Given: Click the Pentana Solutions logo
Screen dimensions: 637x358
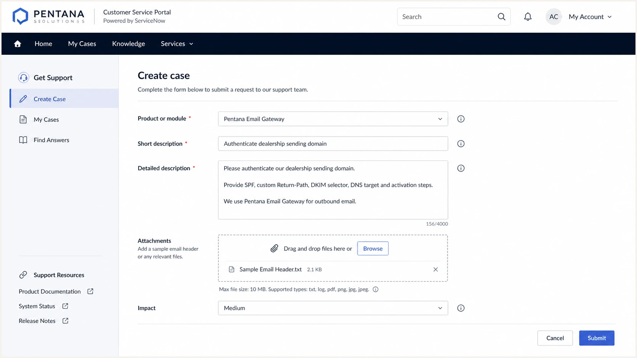Looking at the screenshot, I should pos(48,16).
